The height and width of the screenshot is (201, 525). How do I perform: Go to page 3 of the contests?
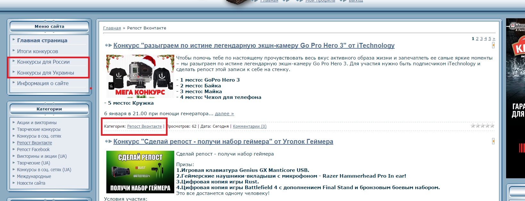481,39
